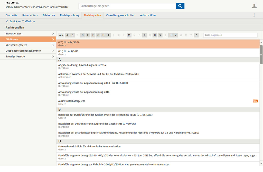Open Anwendungserlass zur Abgabenordnung 2008 entry

158,84
